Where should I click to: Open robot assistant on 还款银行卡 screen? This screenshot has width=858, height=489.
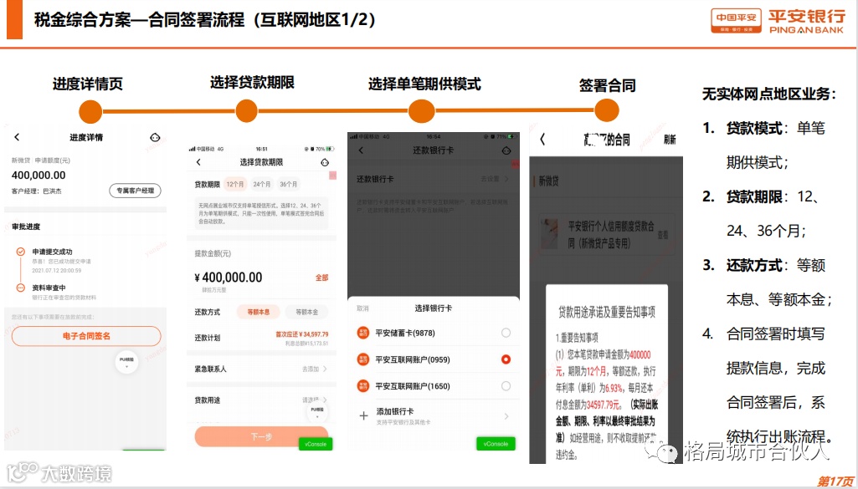pyautogui.click(x=506, y=150)
